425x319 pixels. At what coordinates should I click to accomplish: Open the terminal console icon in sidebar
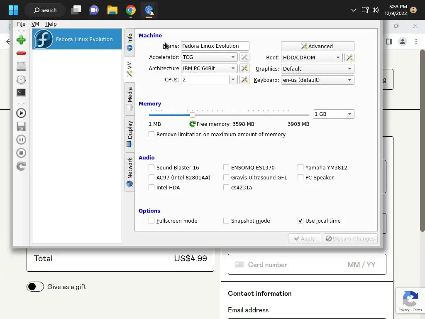tap(21, 93)
